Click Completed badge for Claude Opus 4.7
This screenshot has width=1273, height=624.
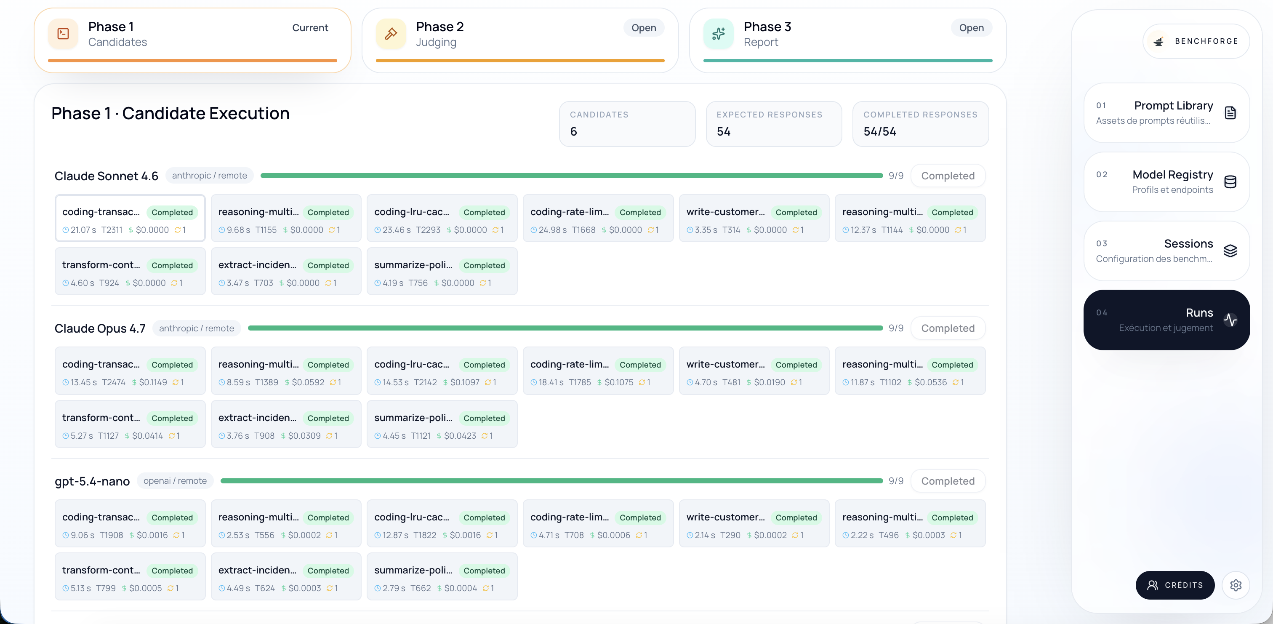click(x=947, y=328)
